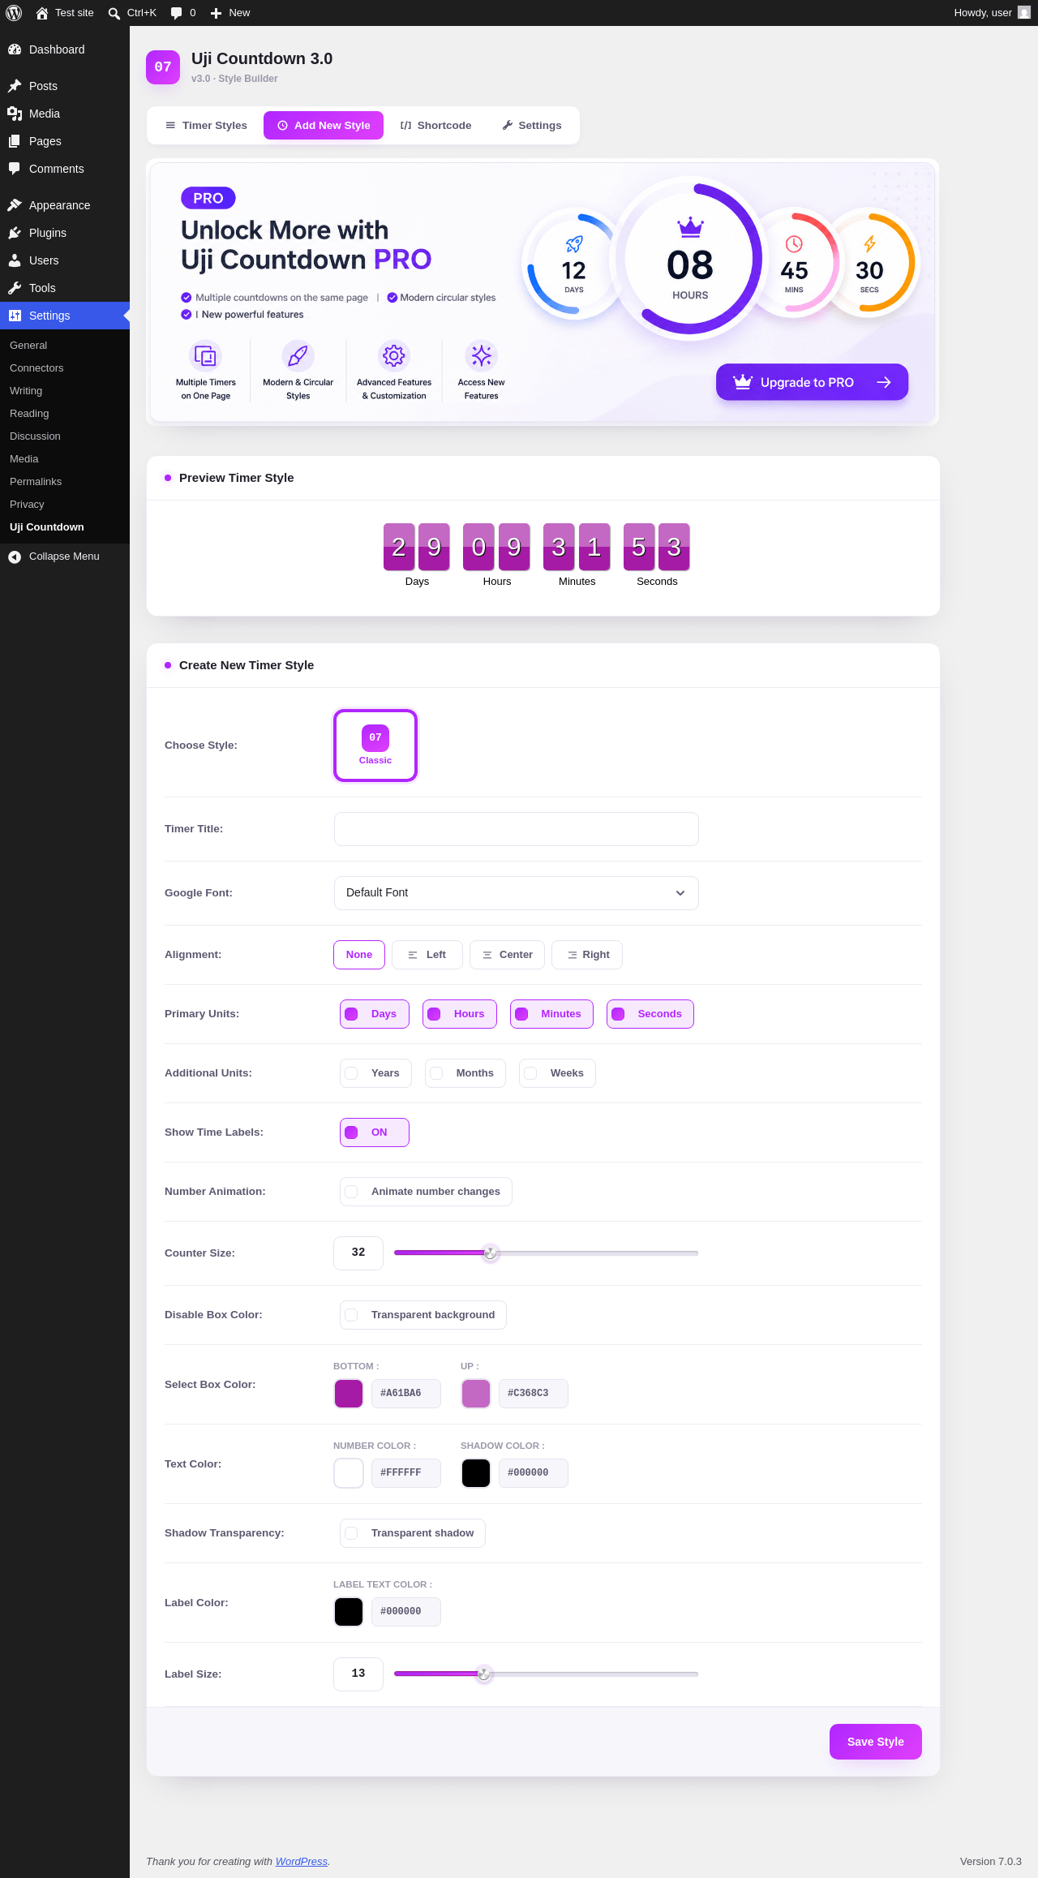The width and height of the screenshot is (1038, 1878).
Task: Open the Bottom box color swatch
Action: point(349,1394)
